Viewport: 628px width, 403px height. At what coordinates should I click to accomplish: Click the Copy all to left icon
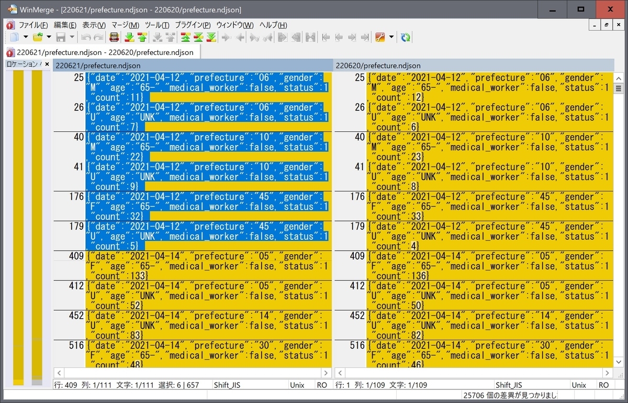pyautogui.click(x=296, y=37)
